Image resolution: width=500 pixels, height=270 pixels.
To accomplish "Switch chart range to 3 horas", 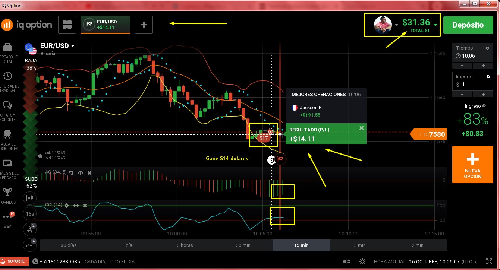I will pyautogui.click(x=185, y=245).
